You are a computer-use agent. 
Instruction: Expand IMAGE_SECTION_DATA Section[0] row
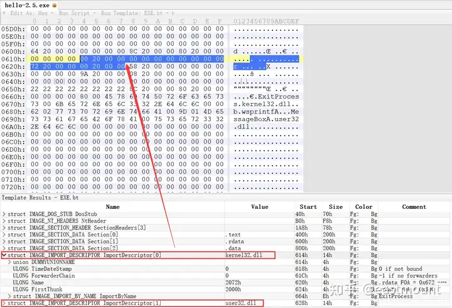click(x=4, y=235)
